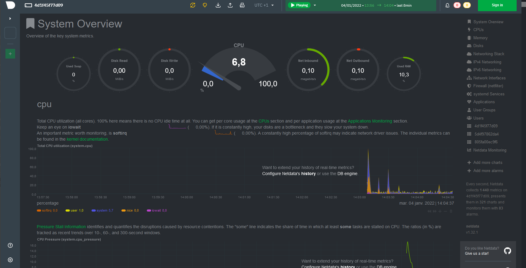Click the import snapshot upload icon
Image resolution: width=526 pixels, height=268 pixels.
[x=230, y=5]
